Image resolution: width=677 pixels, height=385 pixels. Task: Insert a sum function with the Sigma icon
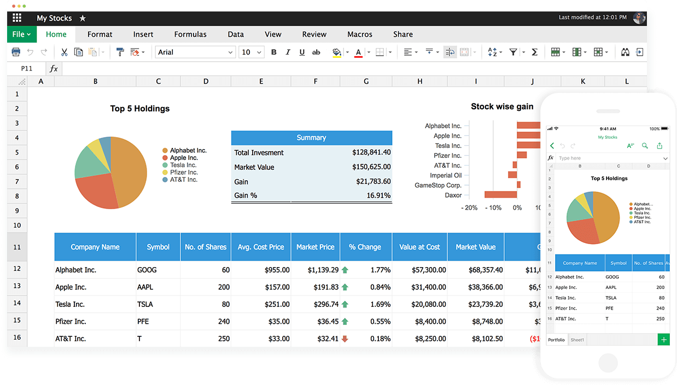point(534,52)
